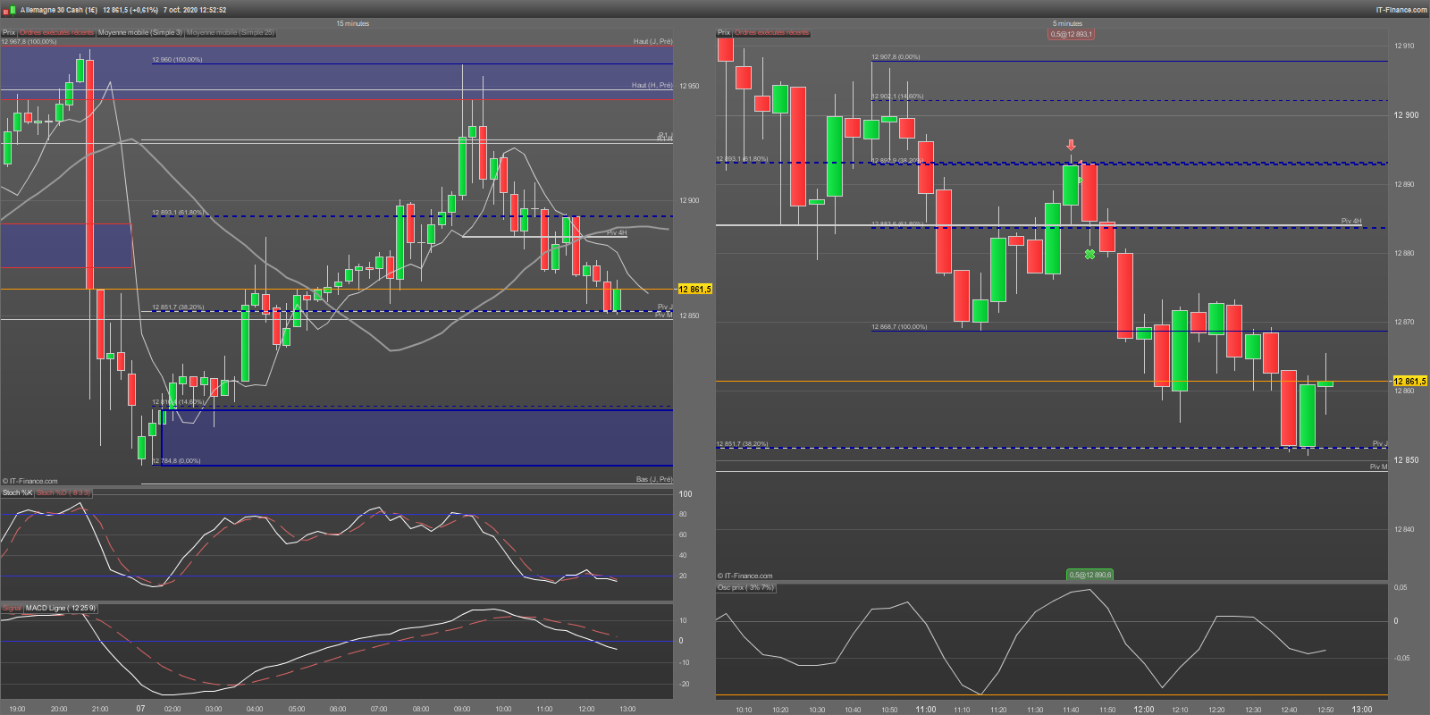Click the yellow 12 861,5 price tag on 5-minute chart

tap(1410, 382)
